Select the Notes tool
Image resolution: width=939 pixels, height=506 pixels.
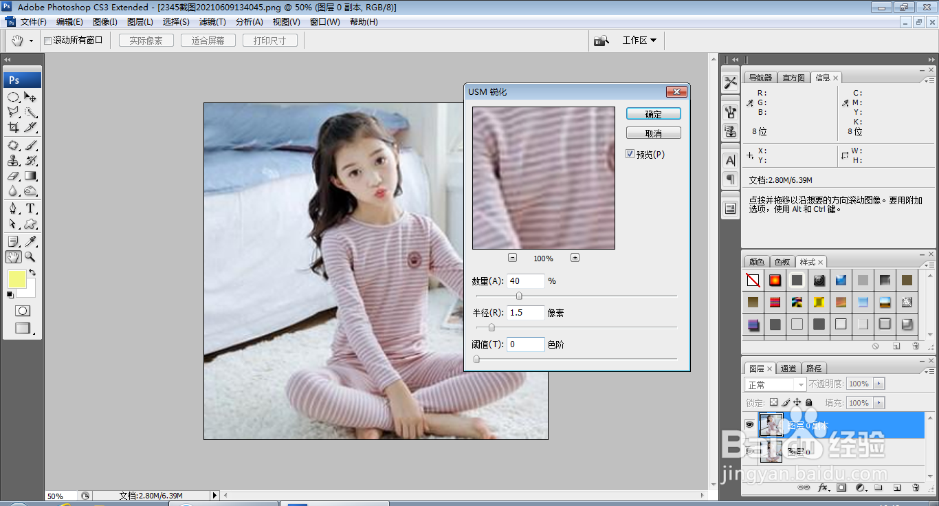click(x=13, y=241)
